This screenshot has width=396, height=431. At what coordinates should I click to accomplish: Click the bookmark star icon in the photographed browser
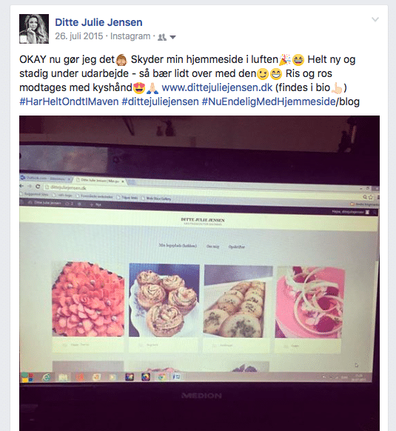(x=371, y=197)
